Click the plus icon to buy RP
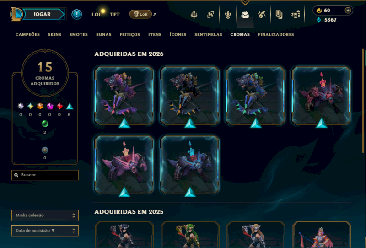Viewport: 366px width, 248px height. click(348, 11)
